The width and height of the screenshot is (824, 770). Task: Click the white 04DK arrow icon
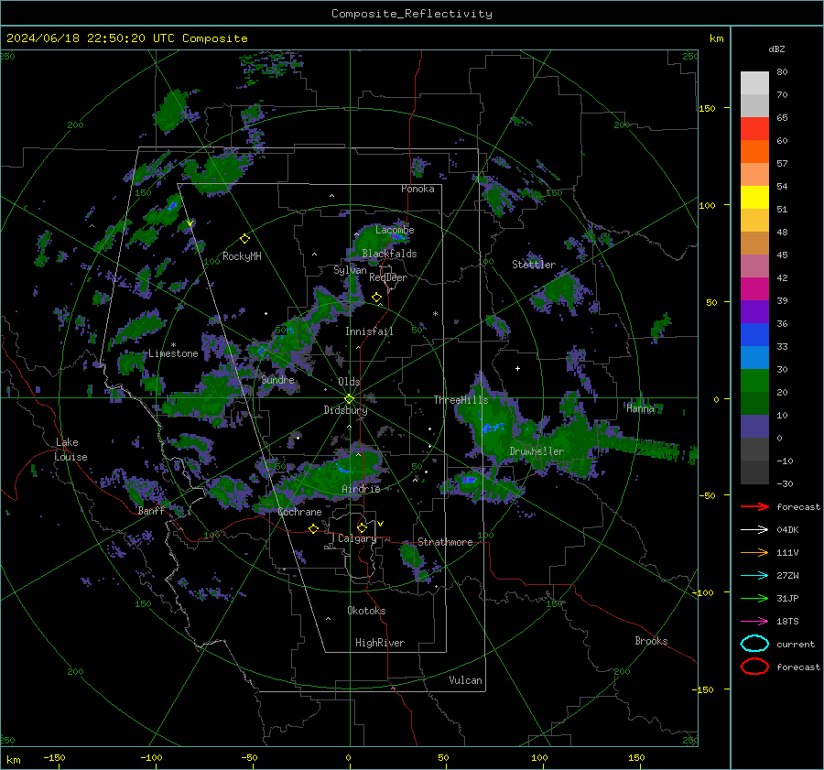[754, 529]
